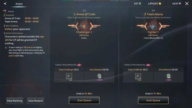The height and width of the screenshot is (108, 192).
Task: Select the Arena tab title
Action: click(19, 4)
